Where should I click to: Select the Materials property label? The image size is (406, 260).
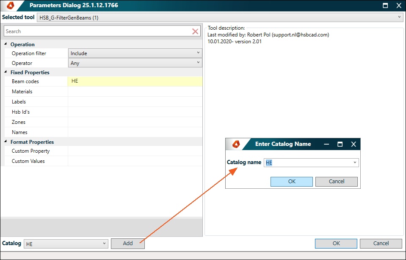tap(22, 92)
